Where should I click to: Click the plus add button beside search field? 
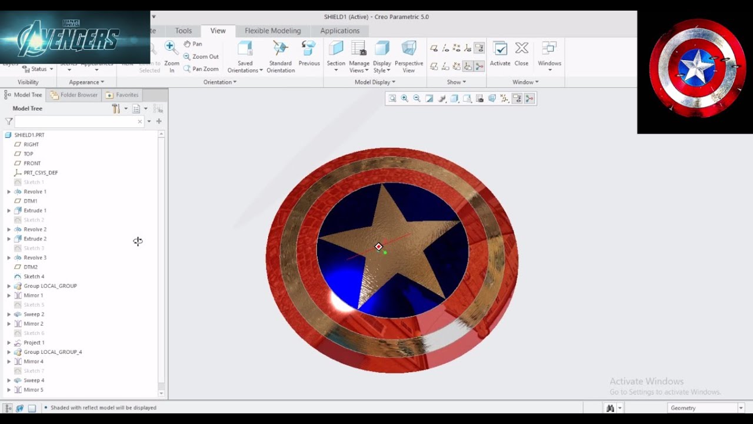tap(159, 121)
